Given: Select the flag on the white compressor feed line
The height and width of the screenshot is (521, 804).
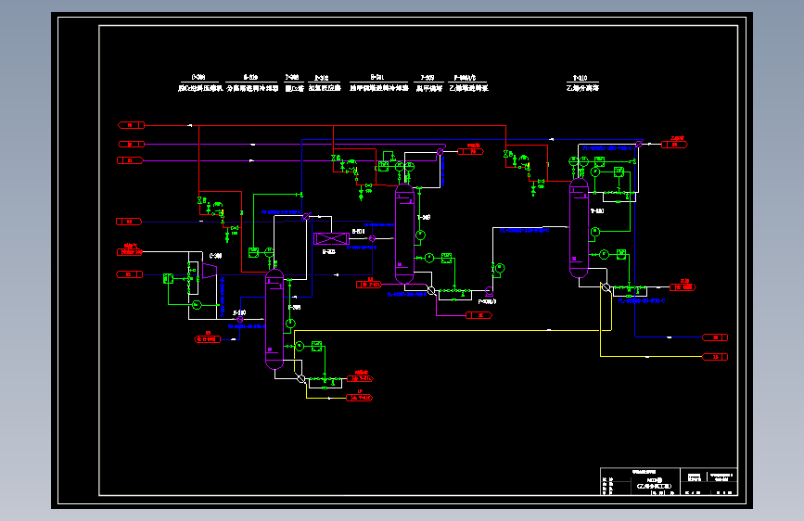Looking at the screenshot, I should 130,252.
